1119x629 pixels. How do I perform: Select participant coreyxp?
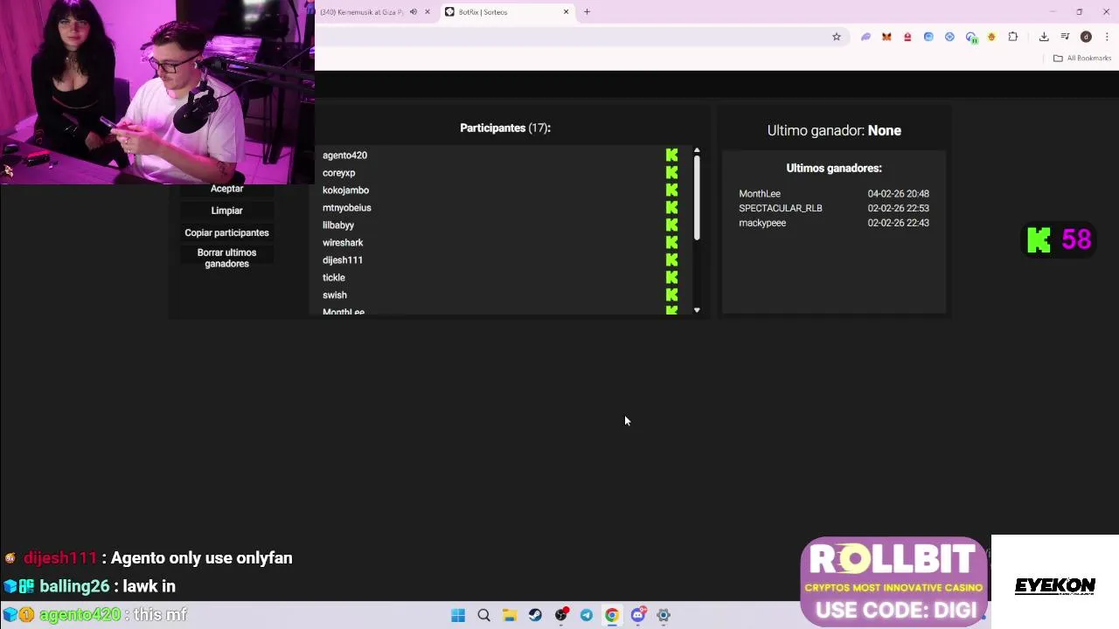point(338,173)
